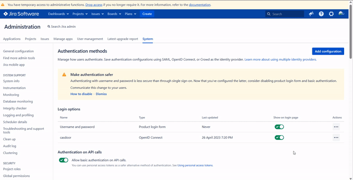This screenshot has height=180, width=353.
Task: Toggle Username and password login page visibility
Action: (279, 127)
